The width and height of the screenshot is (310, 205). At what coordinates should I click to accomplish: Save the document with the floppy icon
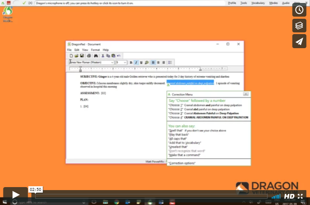coord(81,56)
